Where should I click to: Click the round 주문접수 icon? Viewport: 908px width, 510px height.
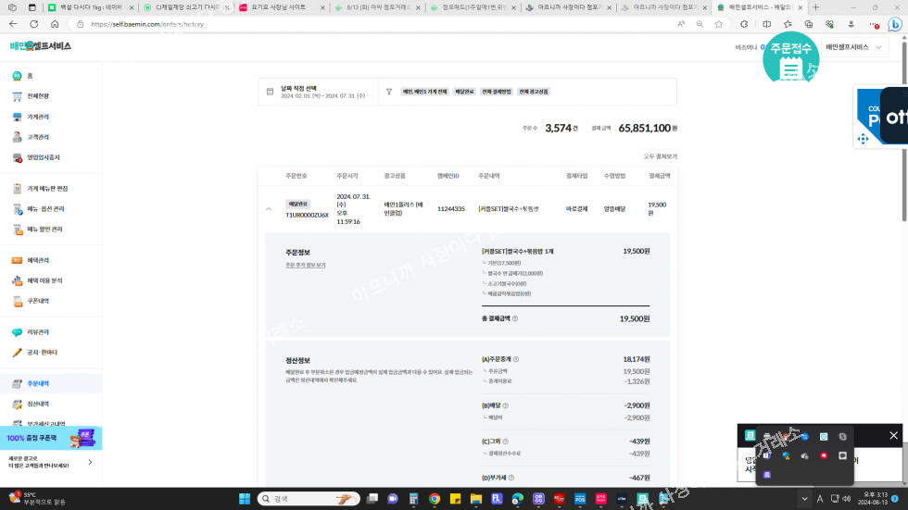[x=789, y=59]
